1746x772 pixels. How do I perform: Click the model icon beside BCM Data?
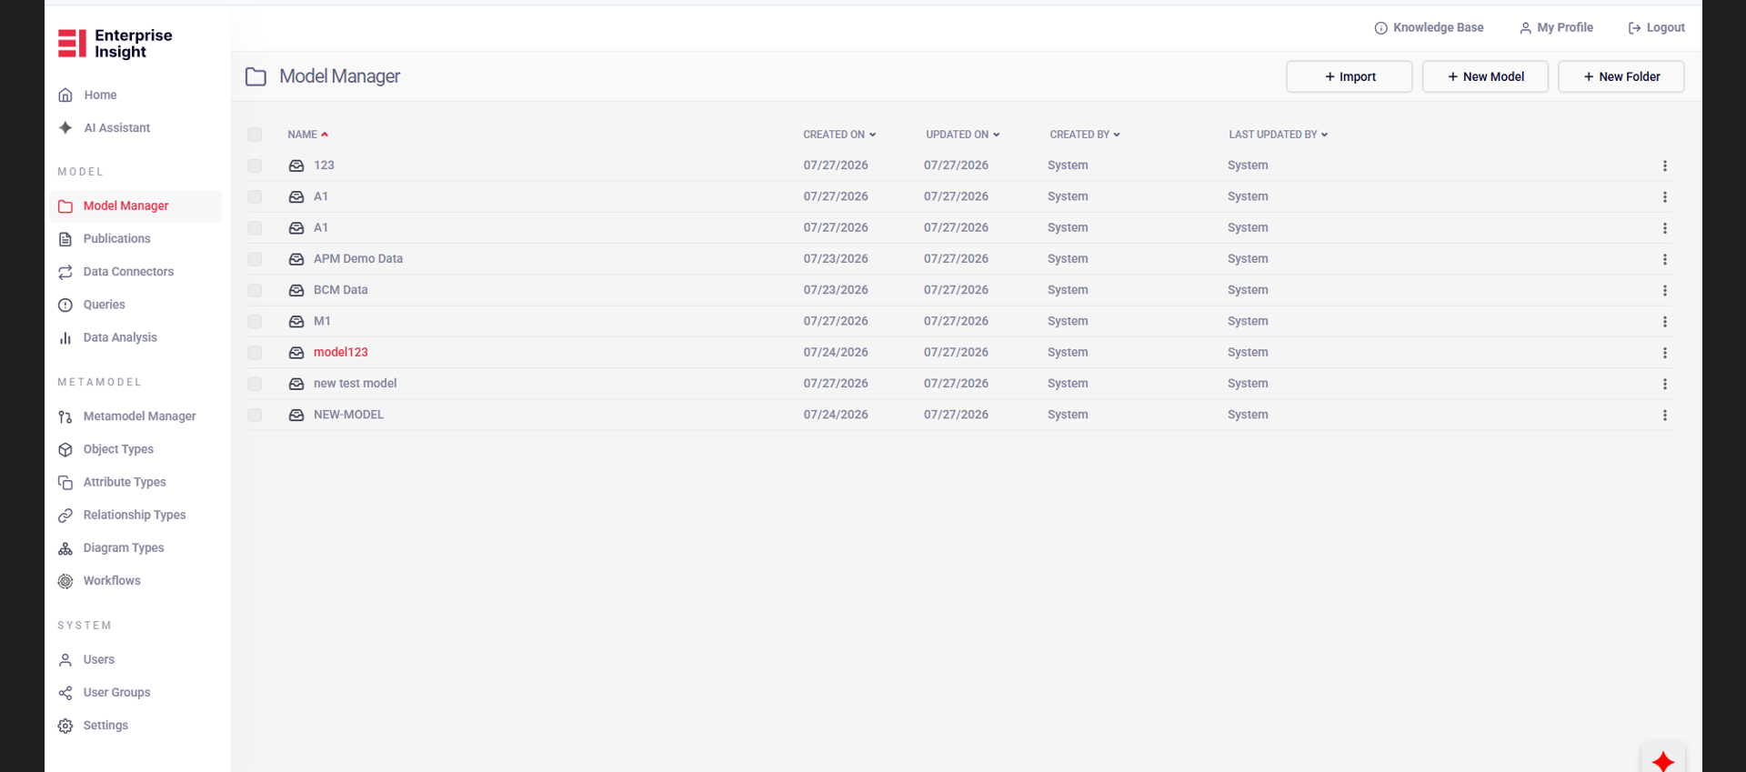tap(296, 290)
